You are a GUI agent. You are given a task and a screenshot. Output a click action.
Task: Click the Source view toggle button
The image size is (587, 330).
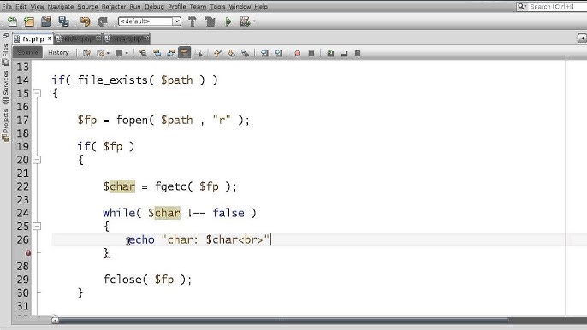click(27, 53)
